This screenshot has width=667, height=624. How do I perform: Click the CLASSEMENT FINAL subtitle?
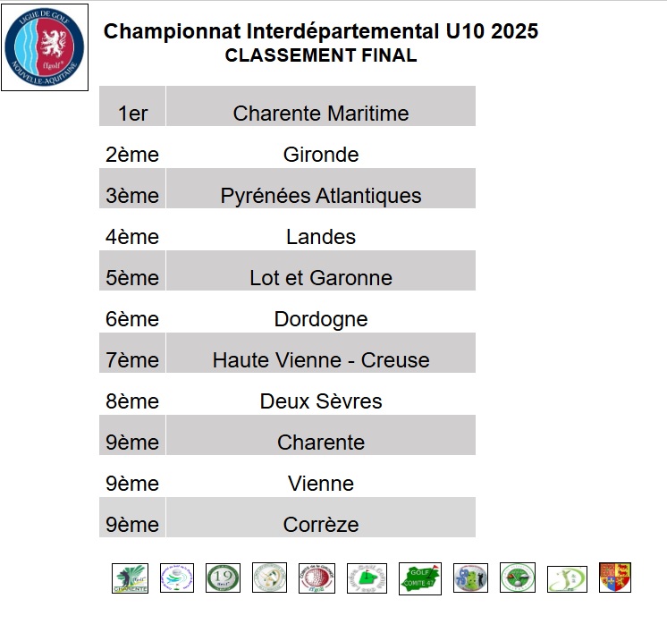pos(321,55)
